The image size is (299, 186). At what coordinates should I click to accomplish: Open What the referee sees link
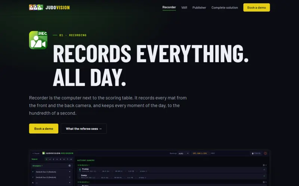[x=84, y=128]
